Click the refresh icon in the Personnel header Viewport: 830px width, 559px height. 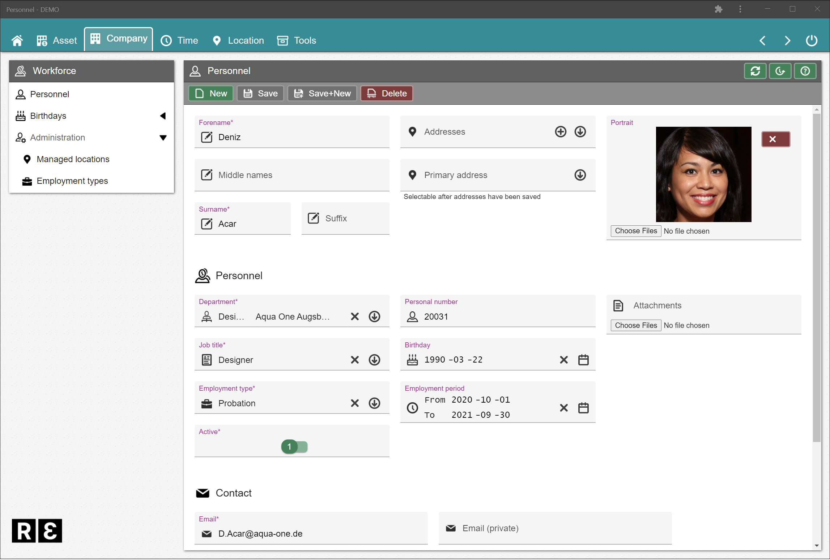(x=755, y=71)
